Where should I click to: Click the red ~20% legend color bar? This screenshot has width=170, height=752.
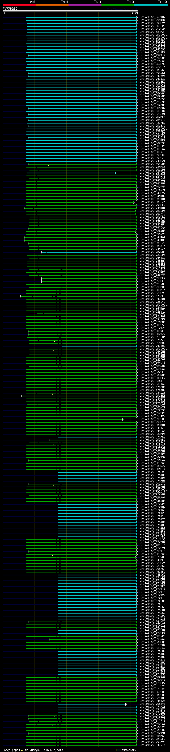click(19, 5)
